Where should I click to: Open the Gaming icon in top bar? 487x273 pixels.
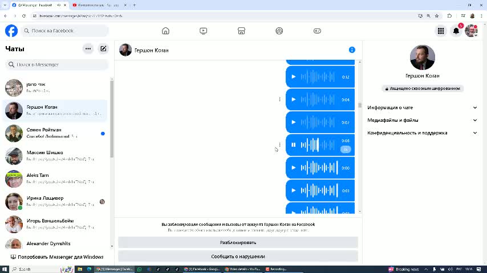point(317,31)
